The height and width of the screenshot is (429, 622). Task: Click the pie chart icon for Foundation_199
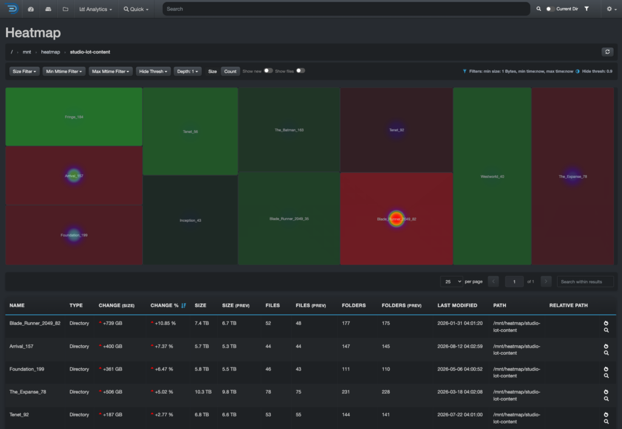pyautogui.click(x=606, y=369)
